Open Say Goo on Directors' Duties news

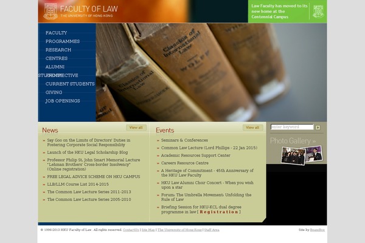(x=89, y=143)
